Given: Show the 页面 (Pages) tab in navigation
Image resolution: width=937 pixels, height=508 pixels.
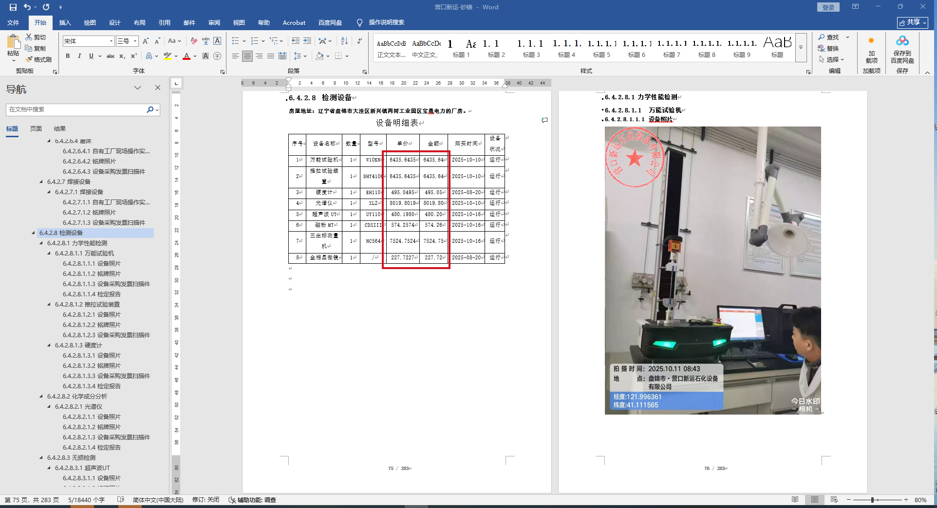Looking at the screenshot, I should point(36,129).
